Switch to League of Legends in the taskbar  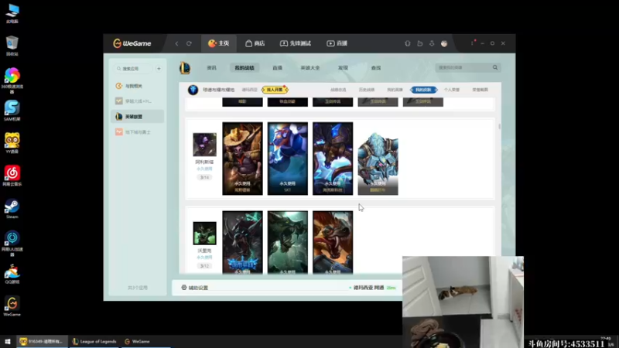94,342
